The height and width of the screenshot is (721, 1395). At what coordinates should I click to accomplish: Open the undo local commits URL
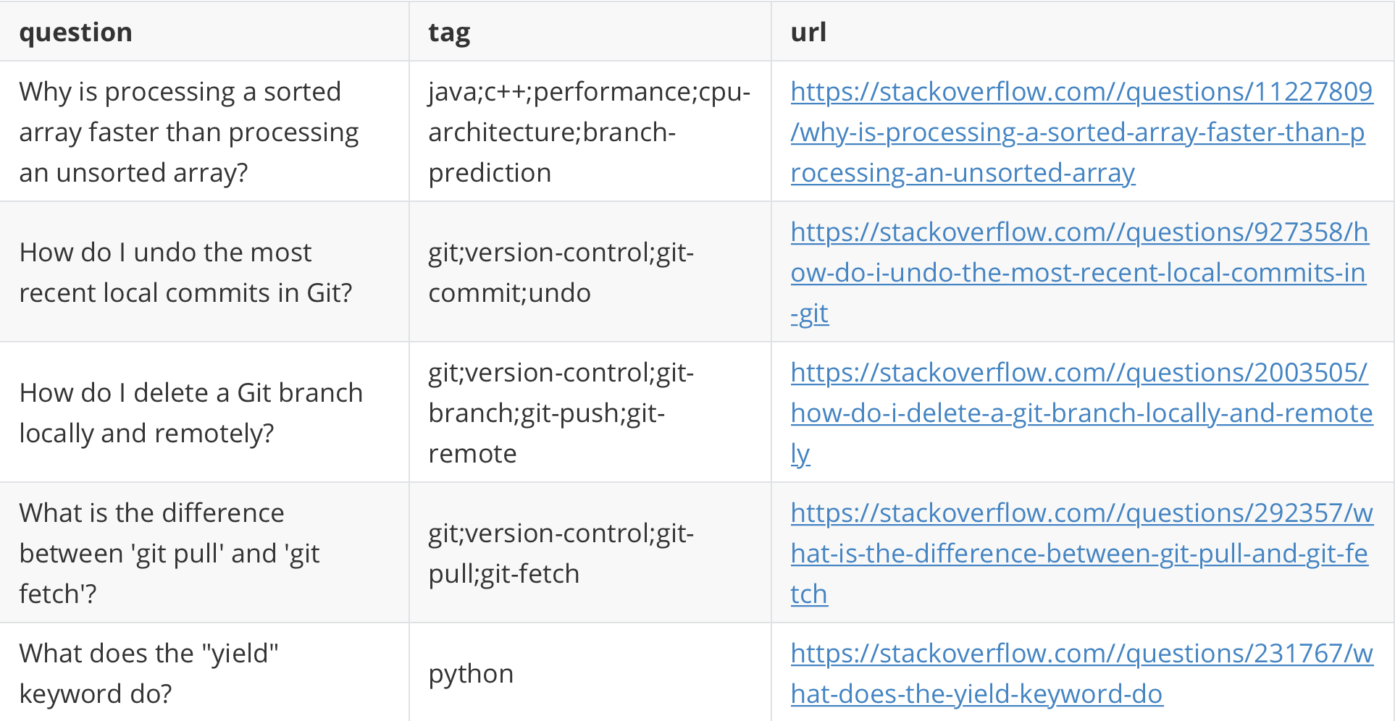coord(1077,273)
